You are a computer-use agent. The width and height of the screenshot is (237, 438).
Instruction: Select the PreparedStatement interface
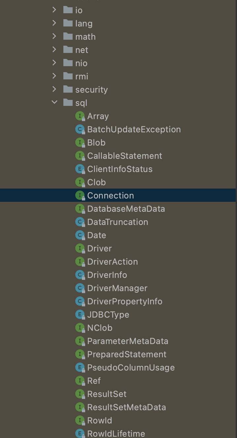[127, 354]
